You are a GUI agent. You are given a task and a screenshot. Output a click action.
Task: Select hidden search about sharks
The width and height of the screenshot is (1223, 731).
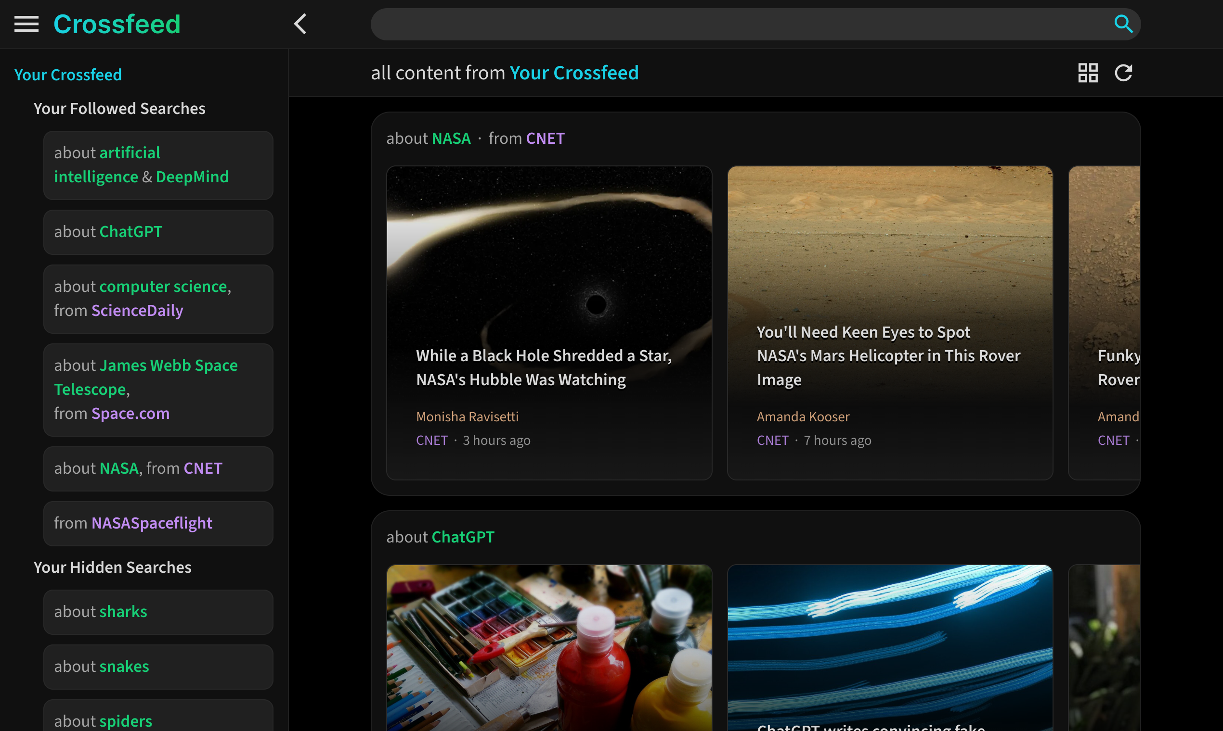(x=158, y=612)
